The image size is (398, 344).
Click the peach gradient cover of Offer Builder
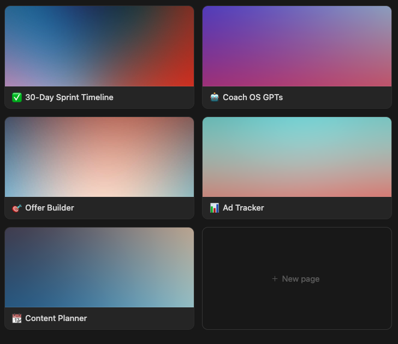(x=99, y=157)
